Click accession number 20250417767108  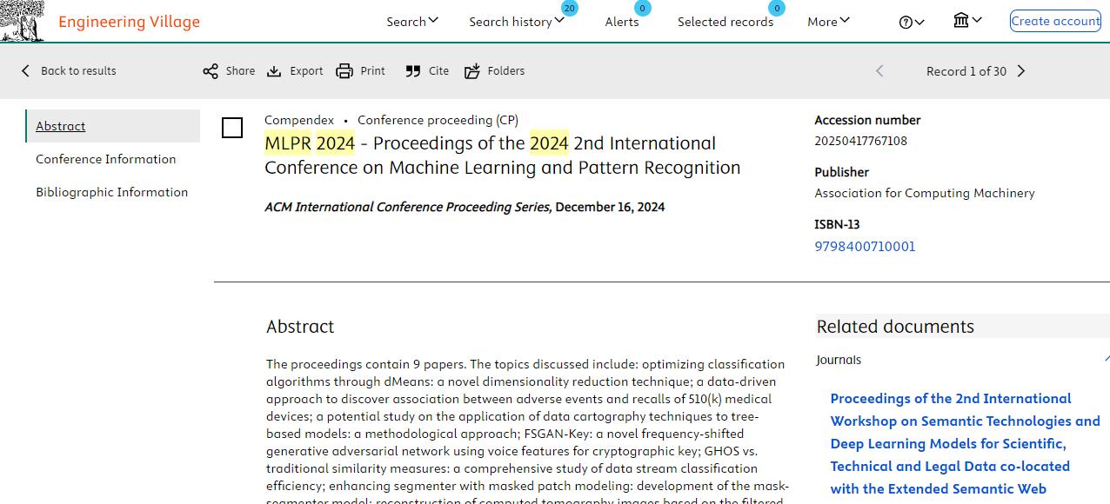tap(860, 141)
